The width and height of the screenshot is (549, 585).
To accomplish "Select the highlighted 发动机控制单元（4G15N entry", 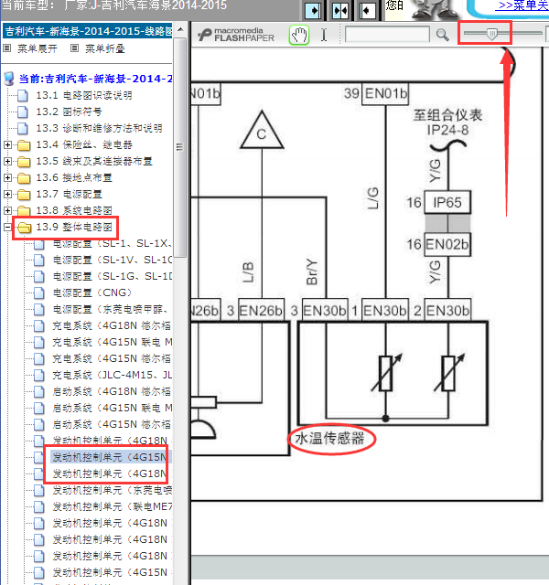I will click(x=112, y=457).
